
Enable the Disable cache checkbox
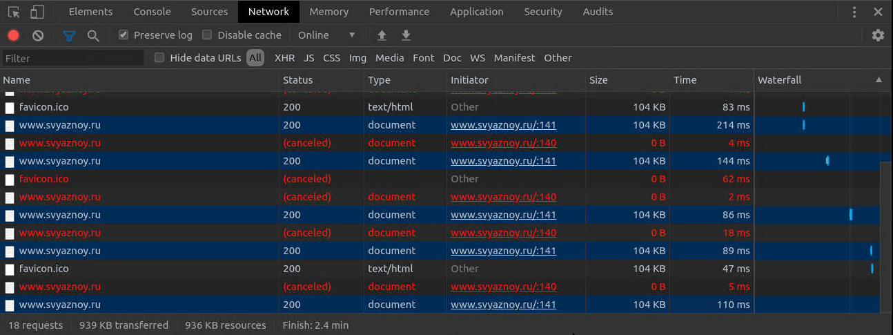207,35
